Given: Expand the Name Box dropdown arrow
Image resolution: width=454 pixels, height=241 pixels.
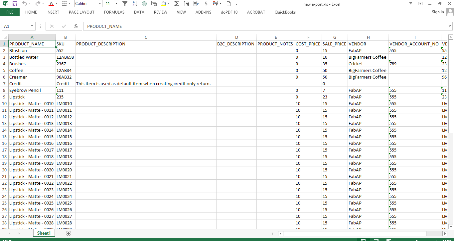Looking at the screenshot, I should point(32,26).
